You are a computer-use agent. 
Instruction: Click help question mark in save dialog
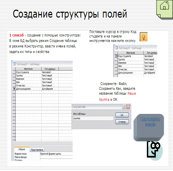click(x=124, y=107)
